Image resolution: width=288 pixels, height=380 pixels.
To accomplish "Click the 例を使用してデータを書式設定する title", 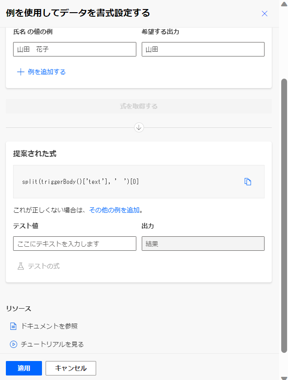I will [x=78, y=13].
